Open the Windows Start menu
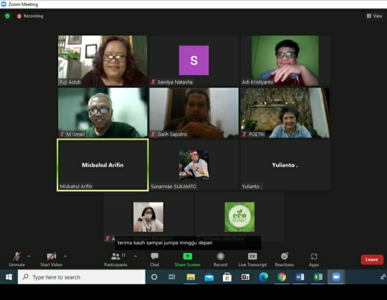The height and width of the screenshot is (300, 387). (x=9, y=277)
